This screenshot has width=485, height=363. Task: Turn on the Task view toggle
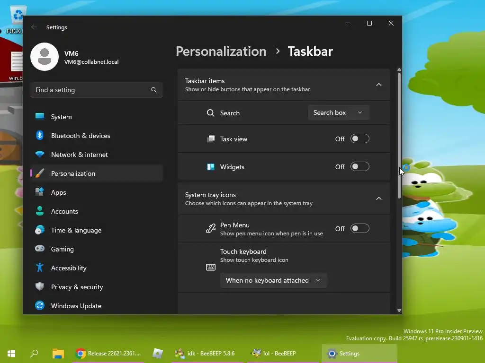[360, 139]
